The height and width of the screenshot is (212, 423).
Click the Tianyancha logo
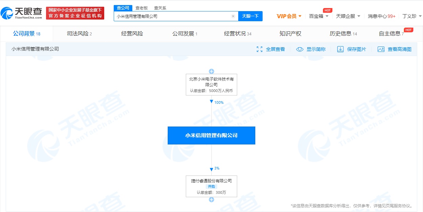[22, 13]
